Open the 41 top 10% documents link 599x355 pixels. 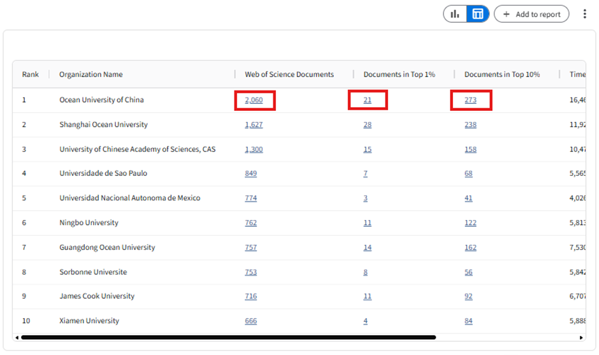468,198
